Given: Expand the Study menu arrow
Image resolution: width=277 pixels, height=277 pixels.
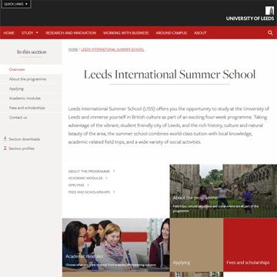Looking at the screenshot, I should point(37,33).
